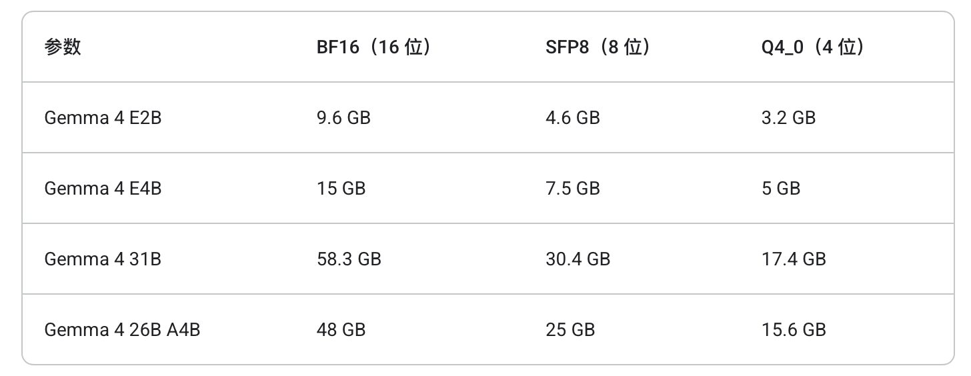Screen dimensions: 971x376
Task: Click the 58.3 GB cell
Action: point(349,259)
